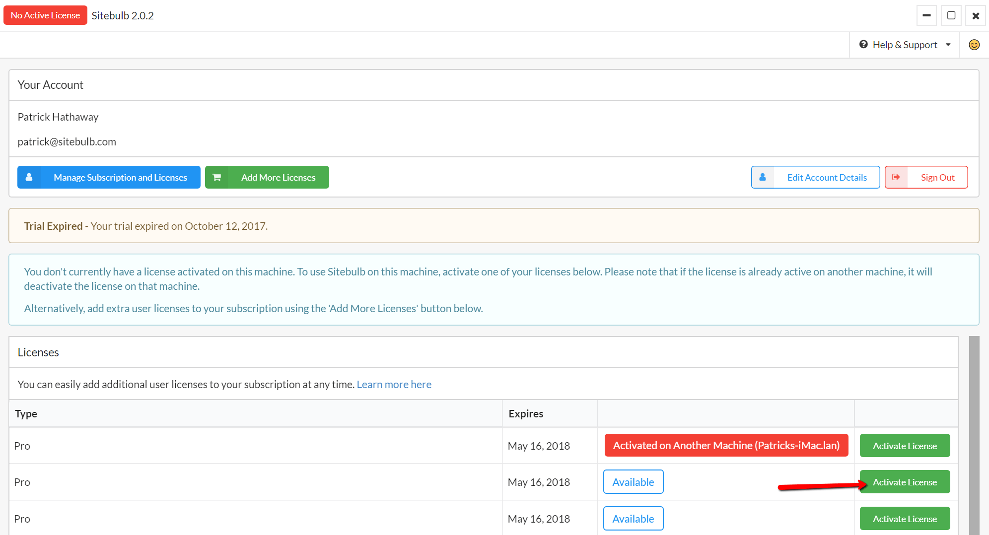The image size is (989, 535).
Task: Click the Available badge in second license row
Action: (x=634, y=482)
